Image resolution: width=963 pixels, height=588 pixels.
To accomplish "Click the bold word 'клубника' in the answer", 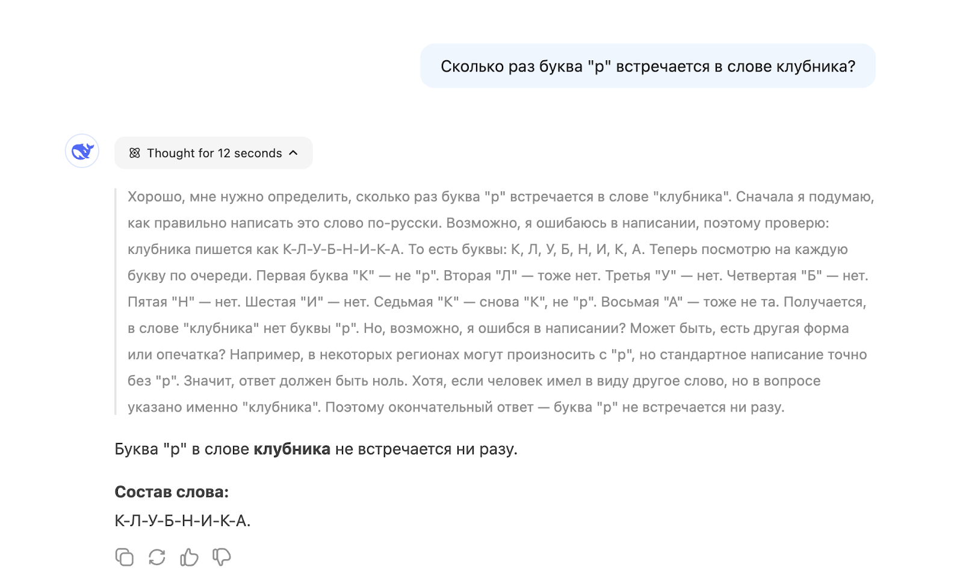I will click(x=291, y=447).
